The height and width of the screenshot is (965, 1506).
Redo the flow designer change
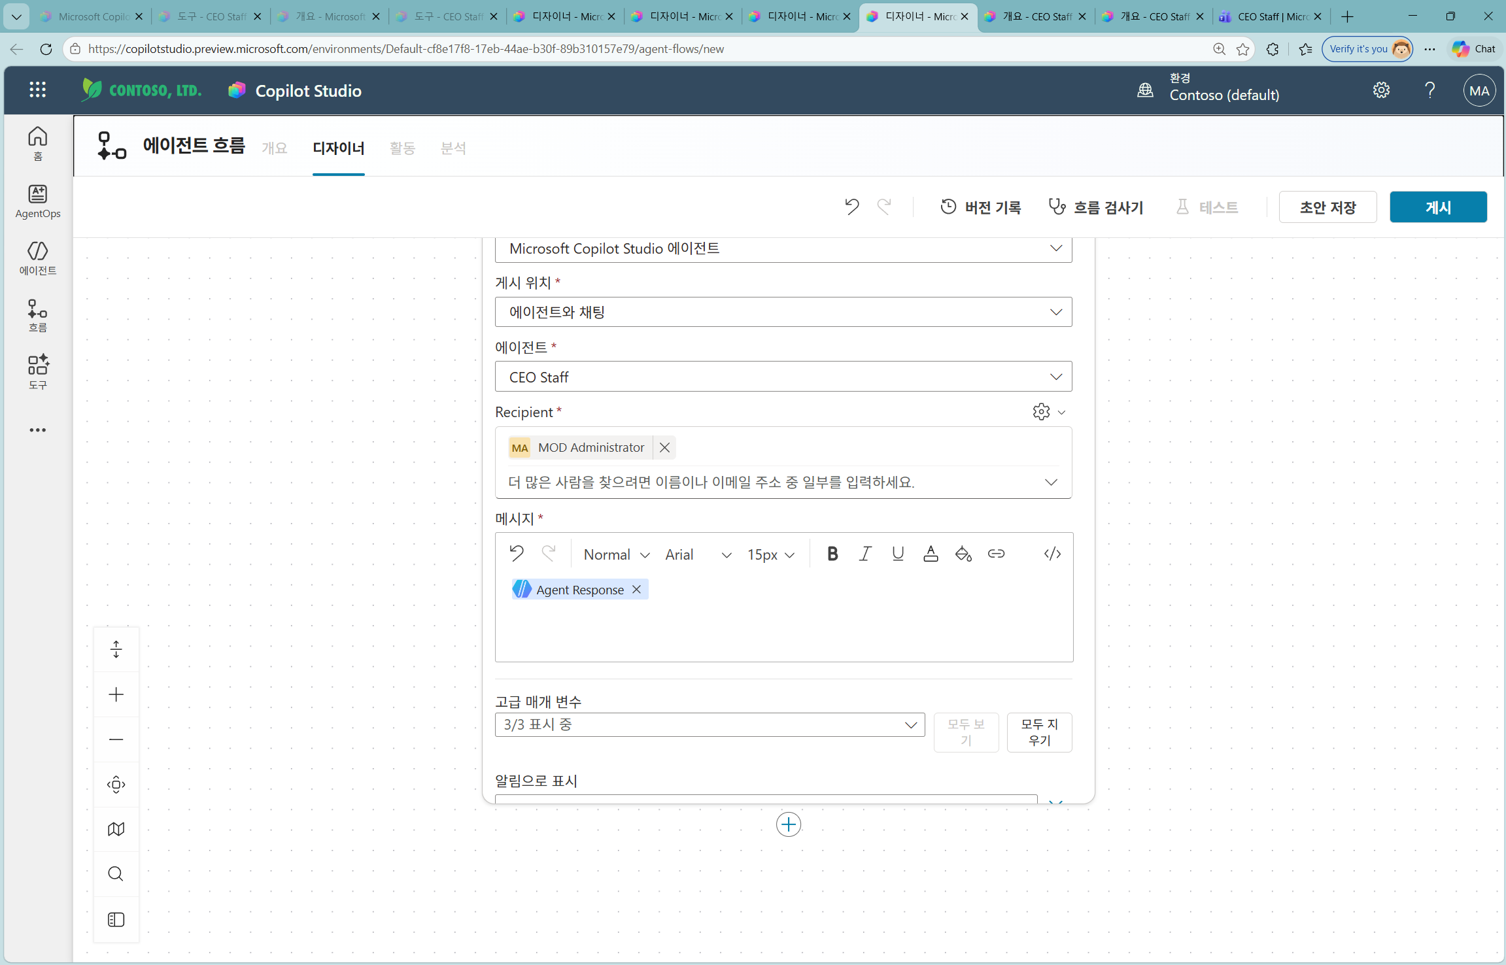pos(884,207)
